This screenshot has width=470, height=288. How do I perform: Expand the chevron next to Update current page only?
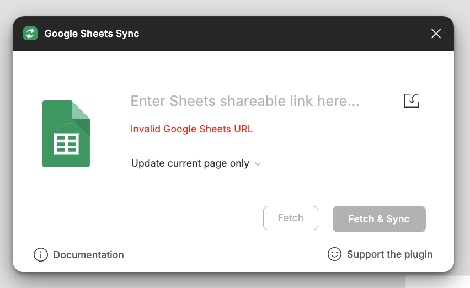click(x=258, y=164)
